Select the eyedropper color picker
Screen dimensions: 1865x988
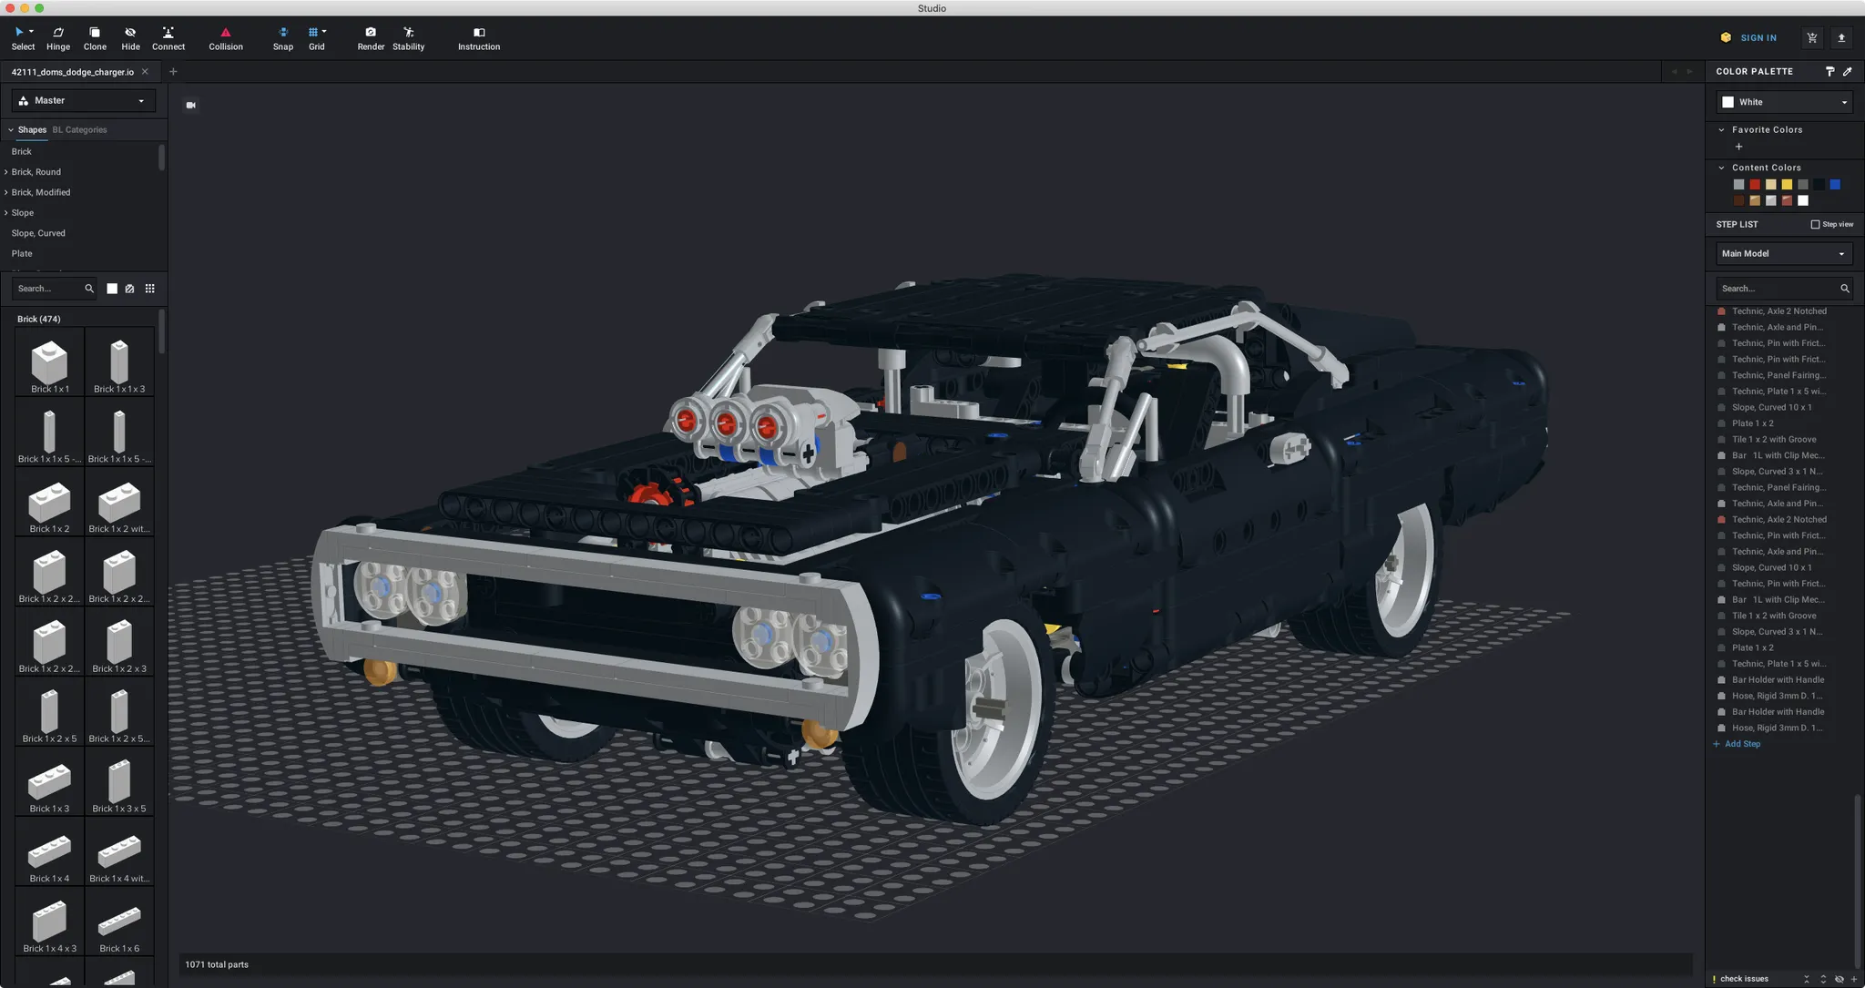1848,71
